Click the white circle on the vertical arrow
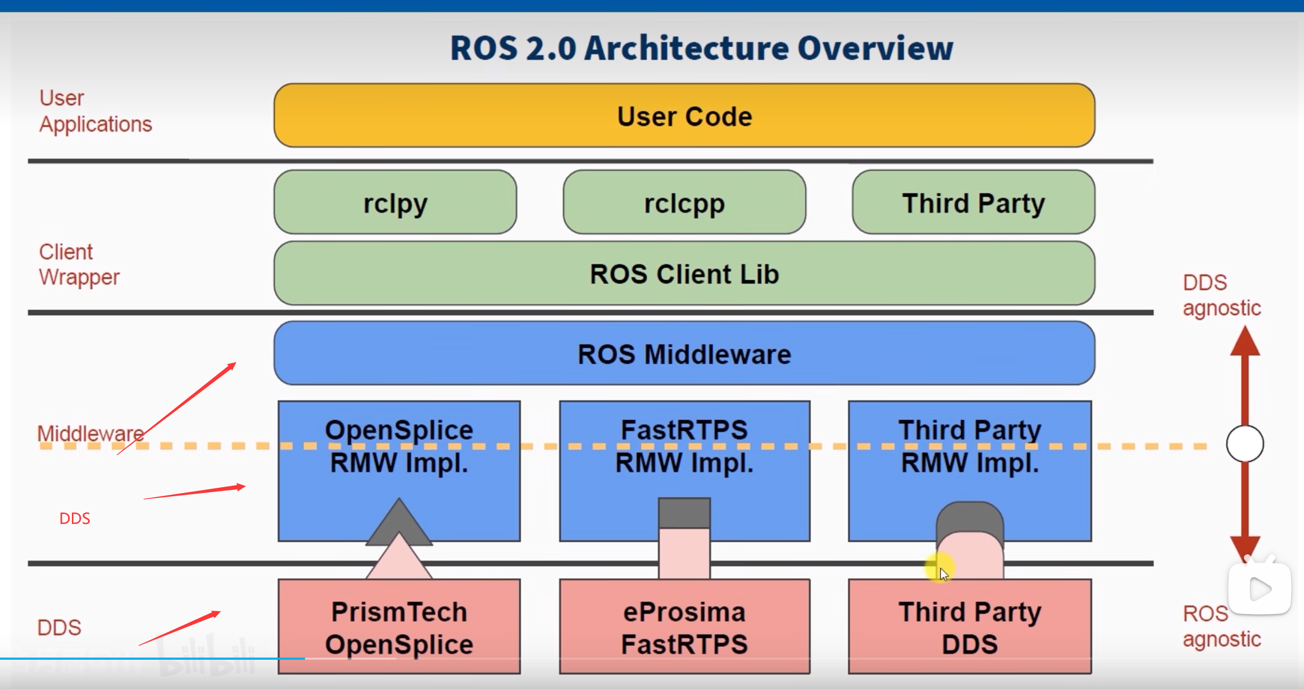 (x=1245, y=444)
